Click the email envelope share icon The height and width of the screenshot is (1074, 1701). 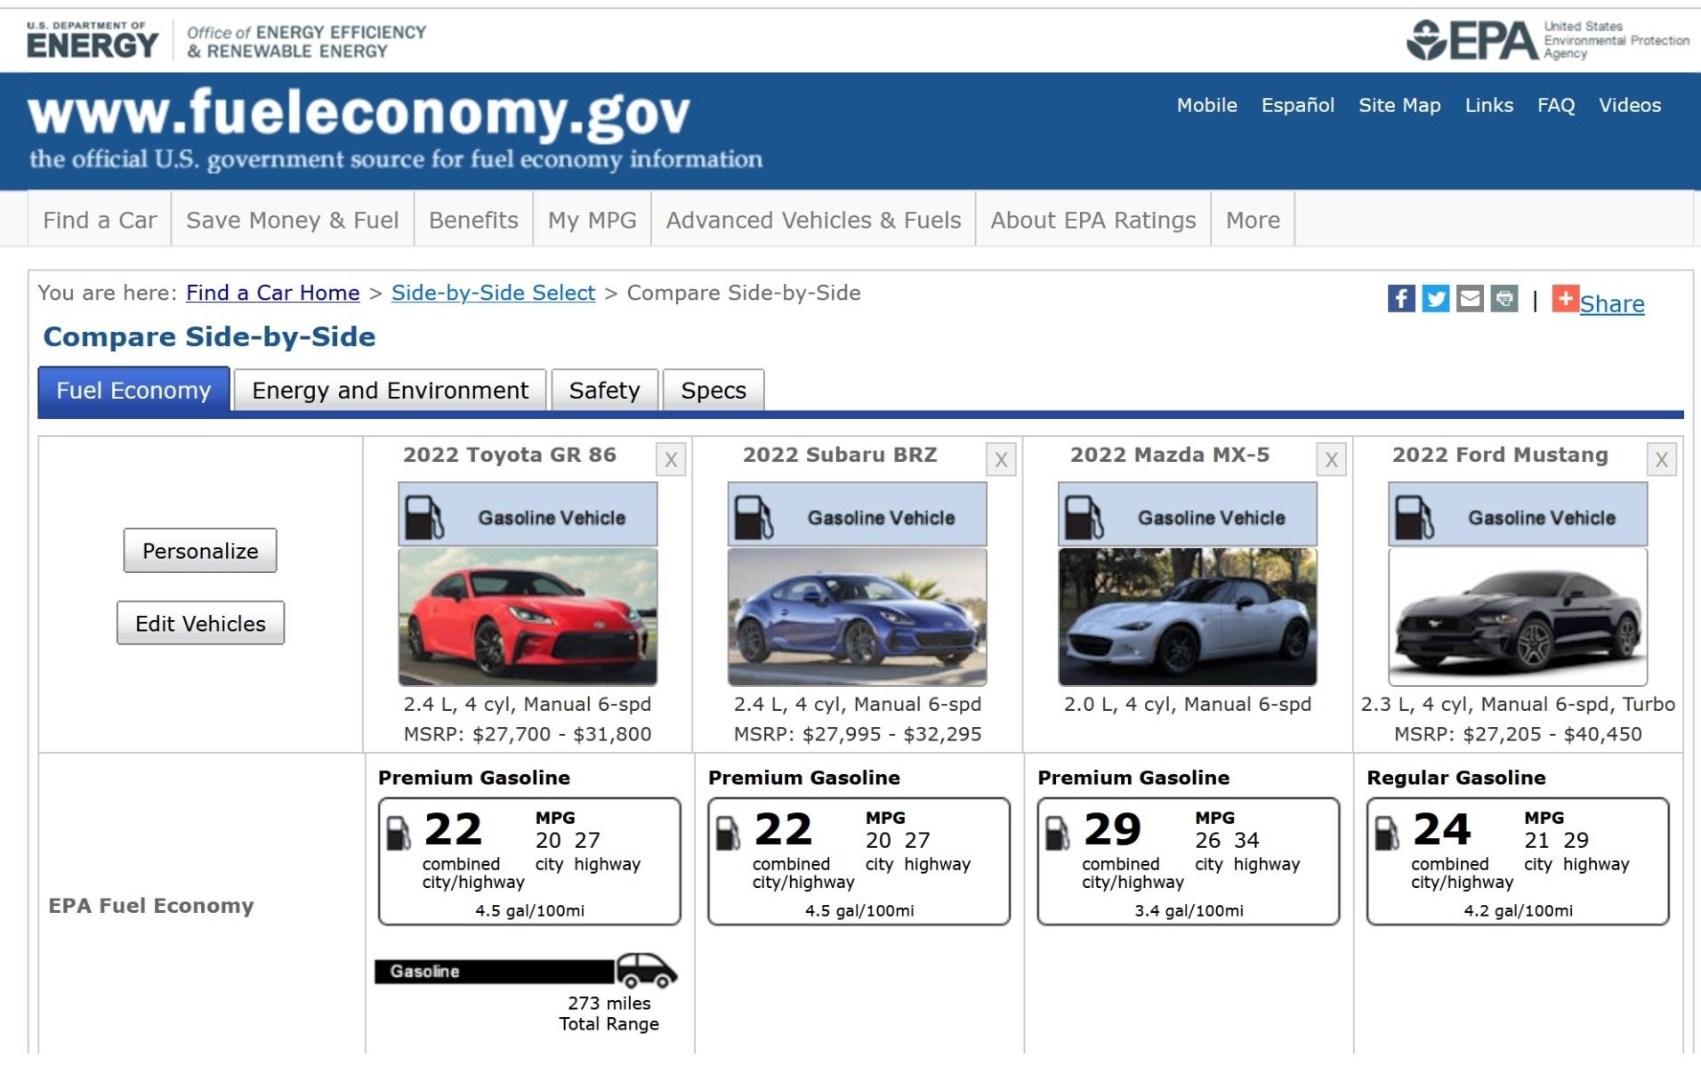pyautogui.click(x=1470, y=299)
